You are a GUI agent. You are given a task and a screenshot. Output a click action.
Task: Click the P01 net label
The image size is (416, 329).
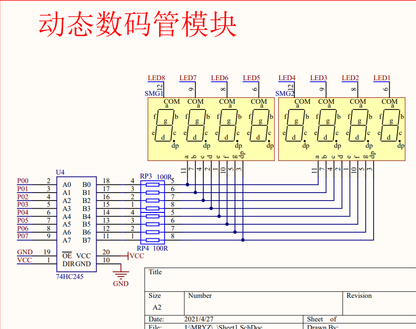click(23, 189)
